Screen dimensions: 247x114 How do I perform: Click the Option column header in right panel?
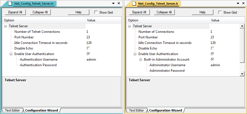pos(168,20)
